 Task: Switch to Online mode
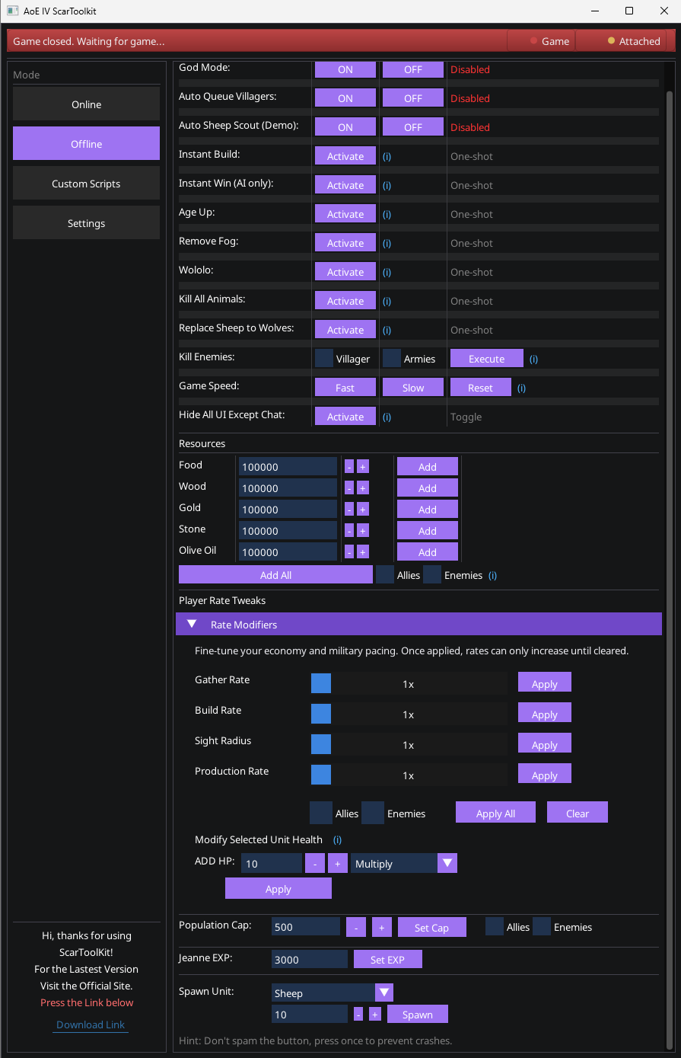(x=86, y=104)
